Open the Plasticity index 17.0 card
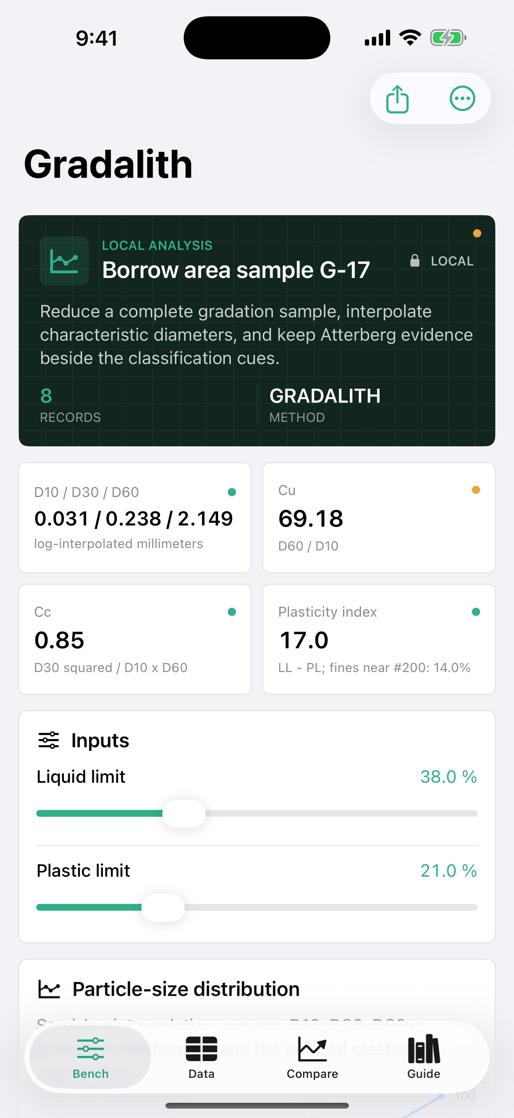The height and width of the screenshot is (1118, 514). [379, 639]
